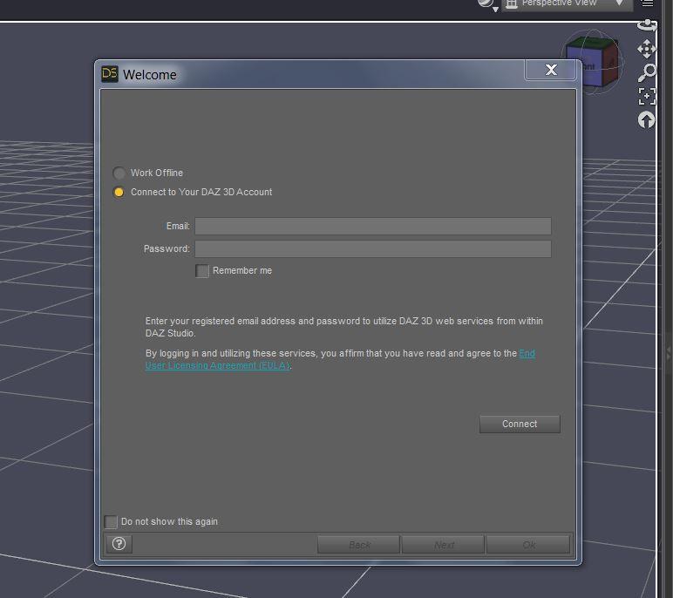Open the viewport options menu icon
The height and width of the screenshot is (598, 673).
pos(647,3)
